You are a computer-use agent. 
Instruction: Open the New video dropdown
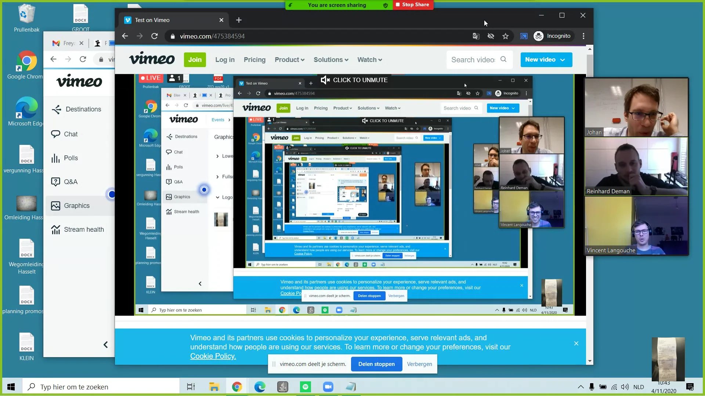[x=546, y=60]
